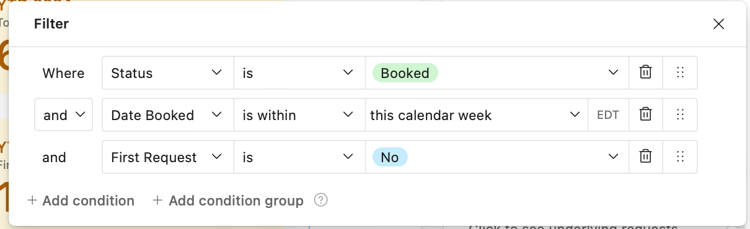Delete the Date Booked filter condition
Screen dimensions: 750x229
645,115
